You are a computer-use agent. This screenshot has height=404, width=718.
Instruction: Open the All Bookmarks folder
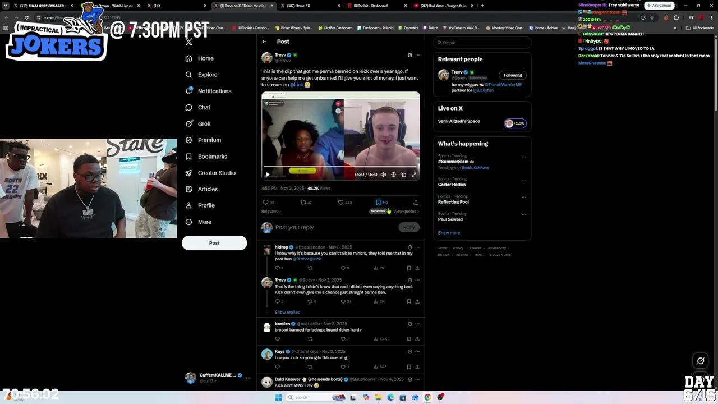pyautogui.click(x=700, y=28)
